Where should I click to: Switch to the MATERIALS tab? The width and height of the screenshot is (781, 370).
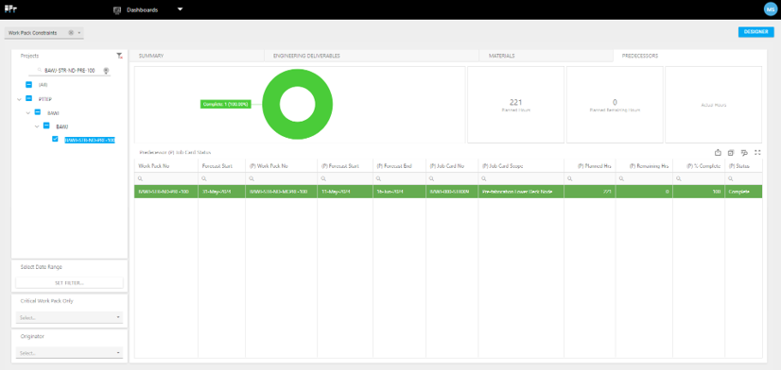[x=501, y=56]
